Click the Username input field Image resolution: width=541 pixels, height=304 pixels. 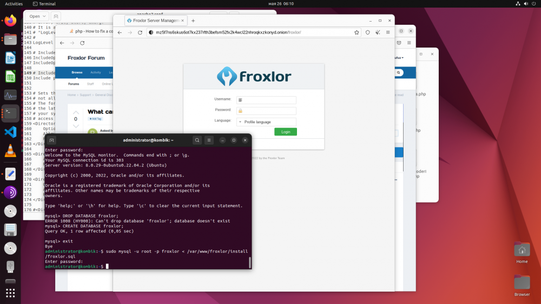pyautogui.click(x=266, y=100)
